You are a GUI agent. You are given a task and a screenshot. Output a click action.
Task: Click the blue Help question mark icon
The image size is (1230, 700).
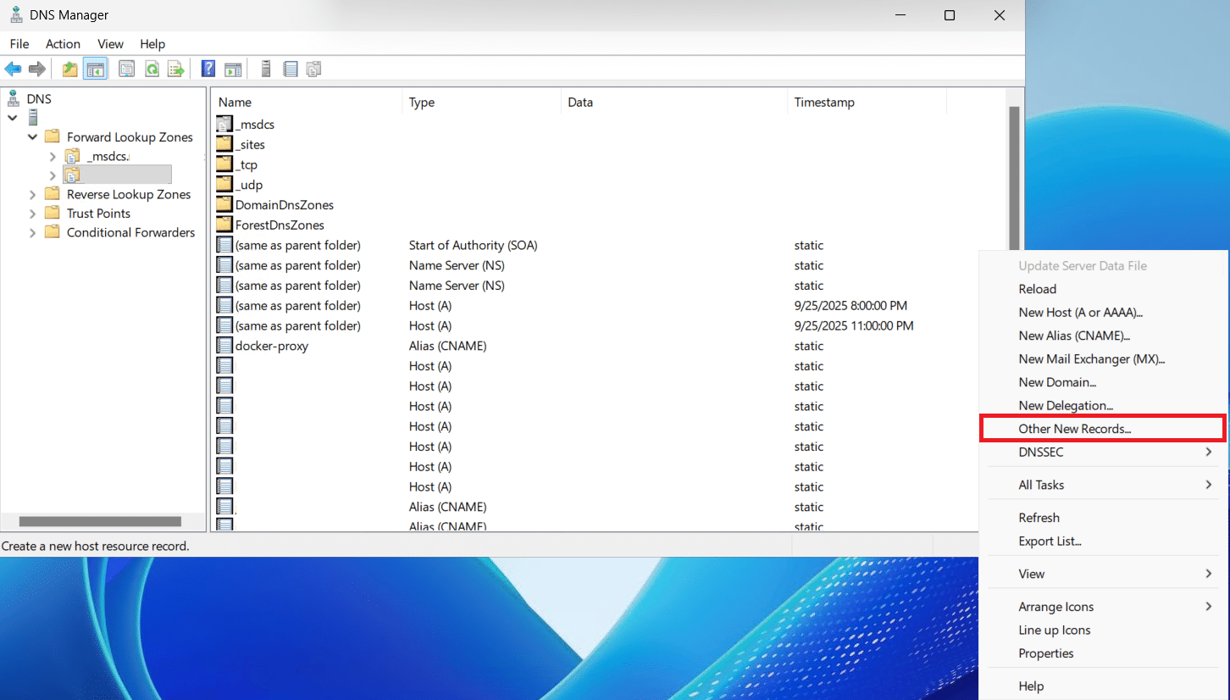tap(208, 69)
